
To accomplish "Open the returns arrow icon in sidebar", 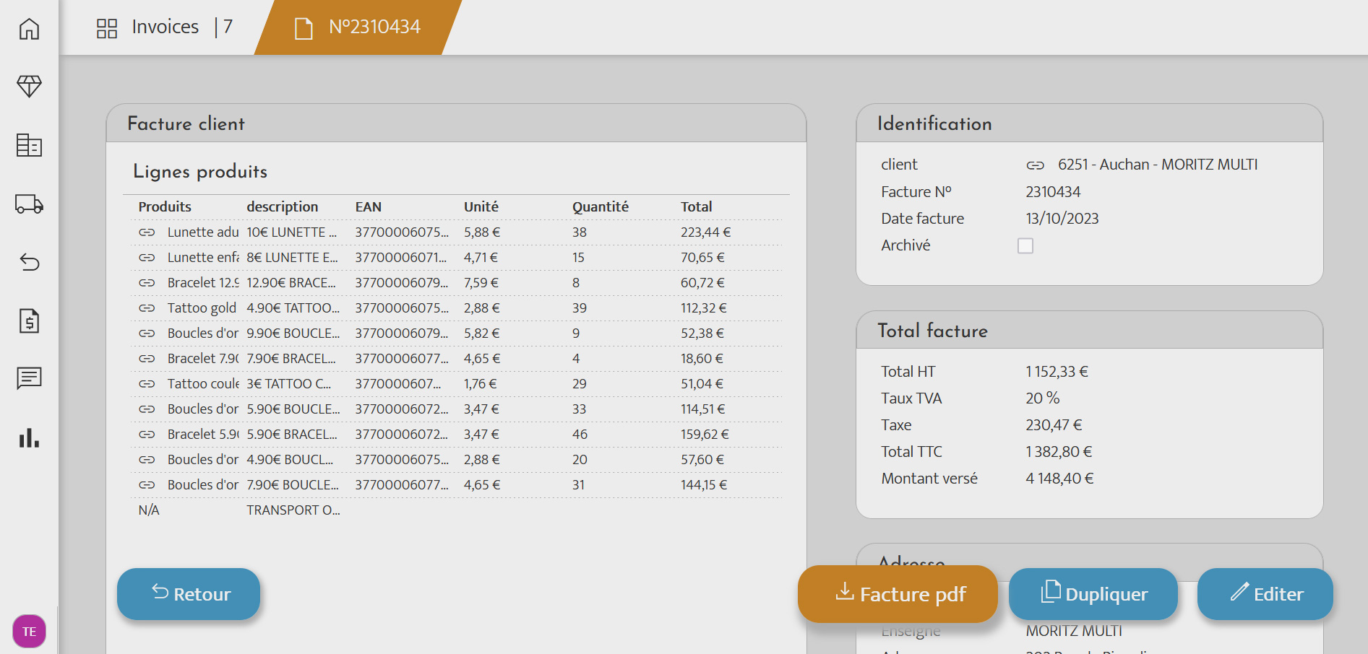I will click(29, 262).
